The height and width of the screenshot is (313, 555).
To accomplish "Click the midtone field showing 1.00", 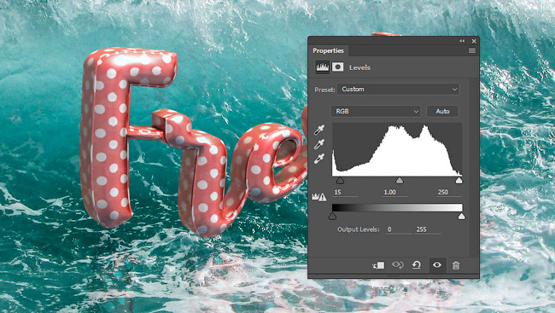I will [x=395, y=193].
